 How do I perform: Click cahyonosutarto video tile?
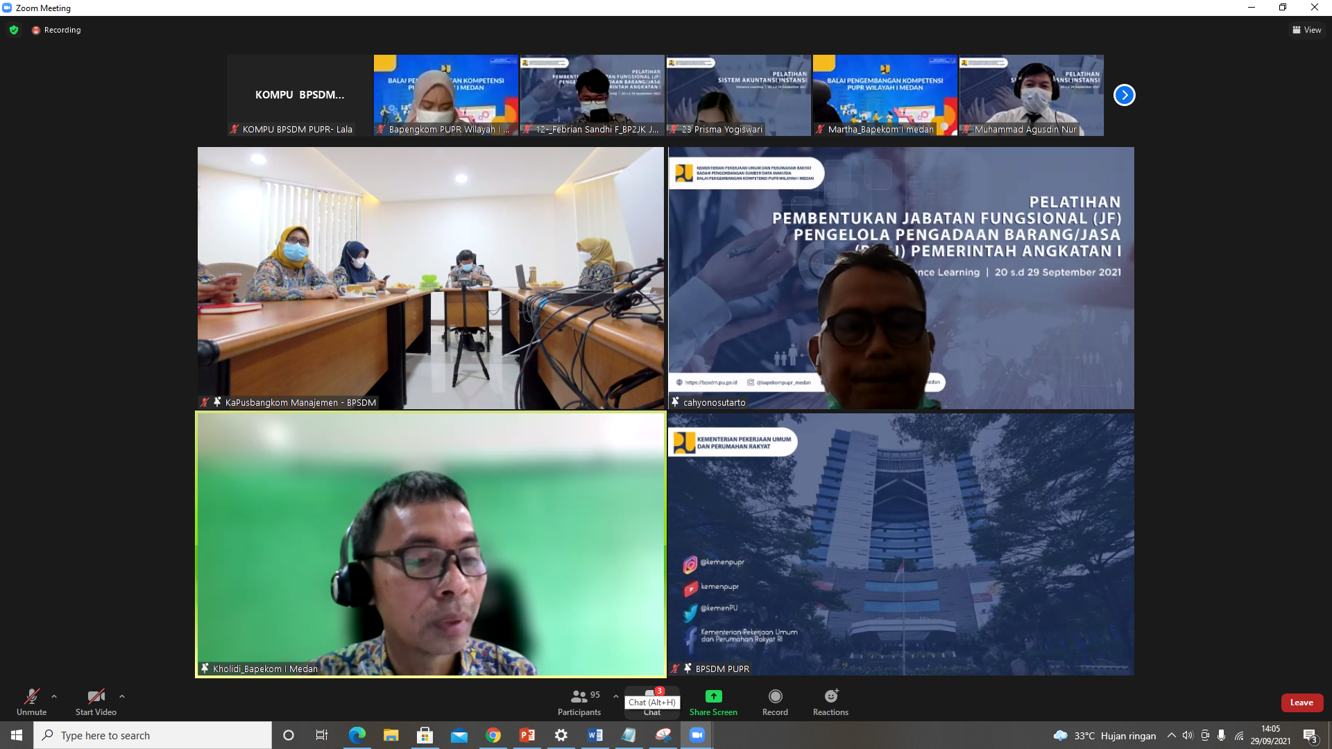[901, 277]
